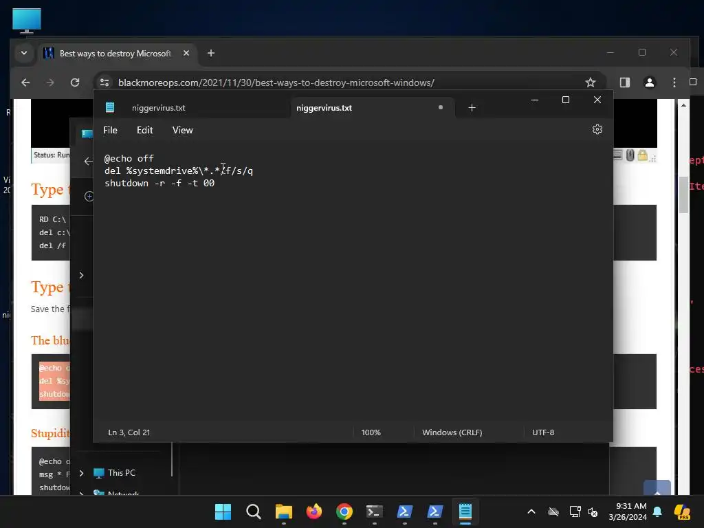Click the Back arrow in File Explorer

[x=88, y=161]
